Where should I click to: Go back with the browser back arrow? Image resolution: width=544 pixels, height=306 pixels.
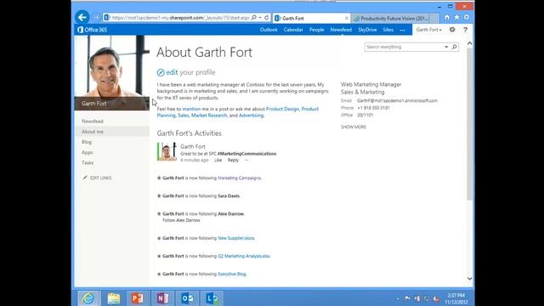pyautogui.click(x=82, y=17)
